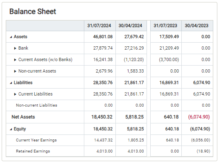
Task: Click the Retained Earnings row label
Action: pos(33,151)
